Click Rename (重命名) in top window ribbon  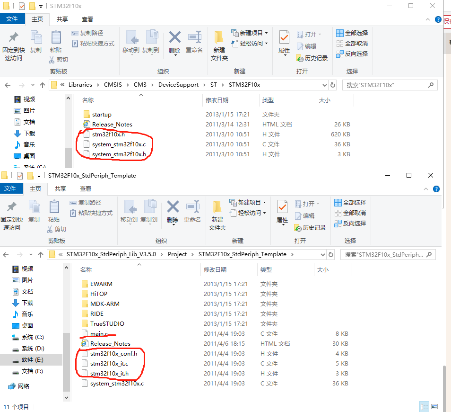tap(194, 42)
